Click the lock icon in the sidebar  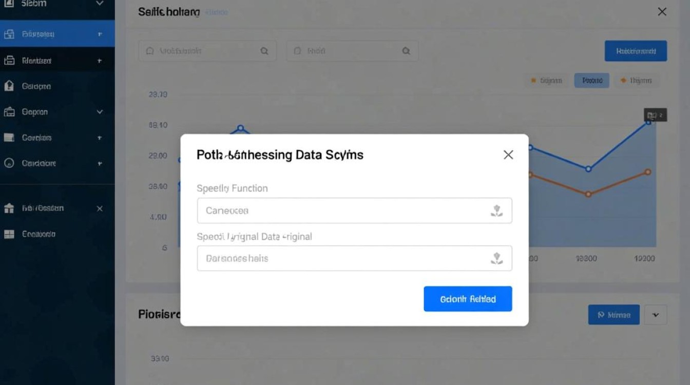pos(9,86)
